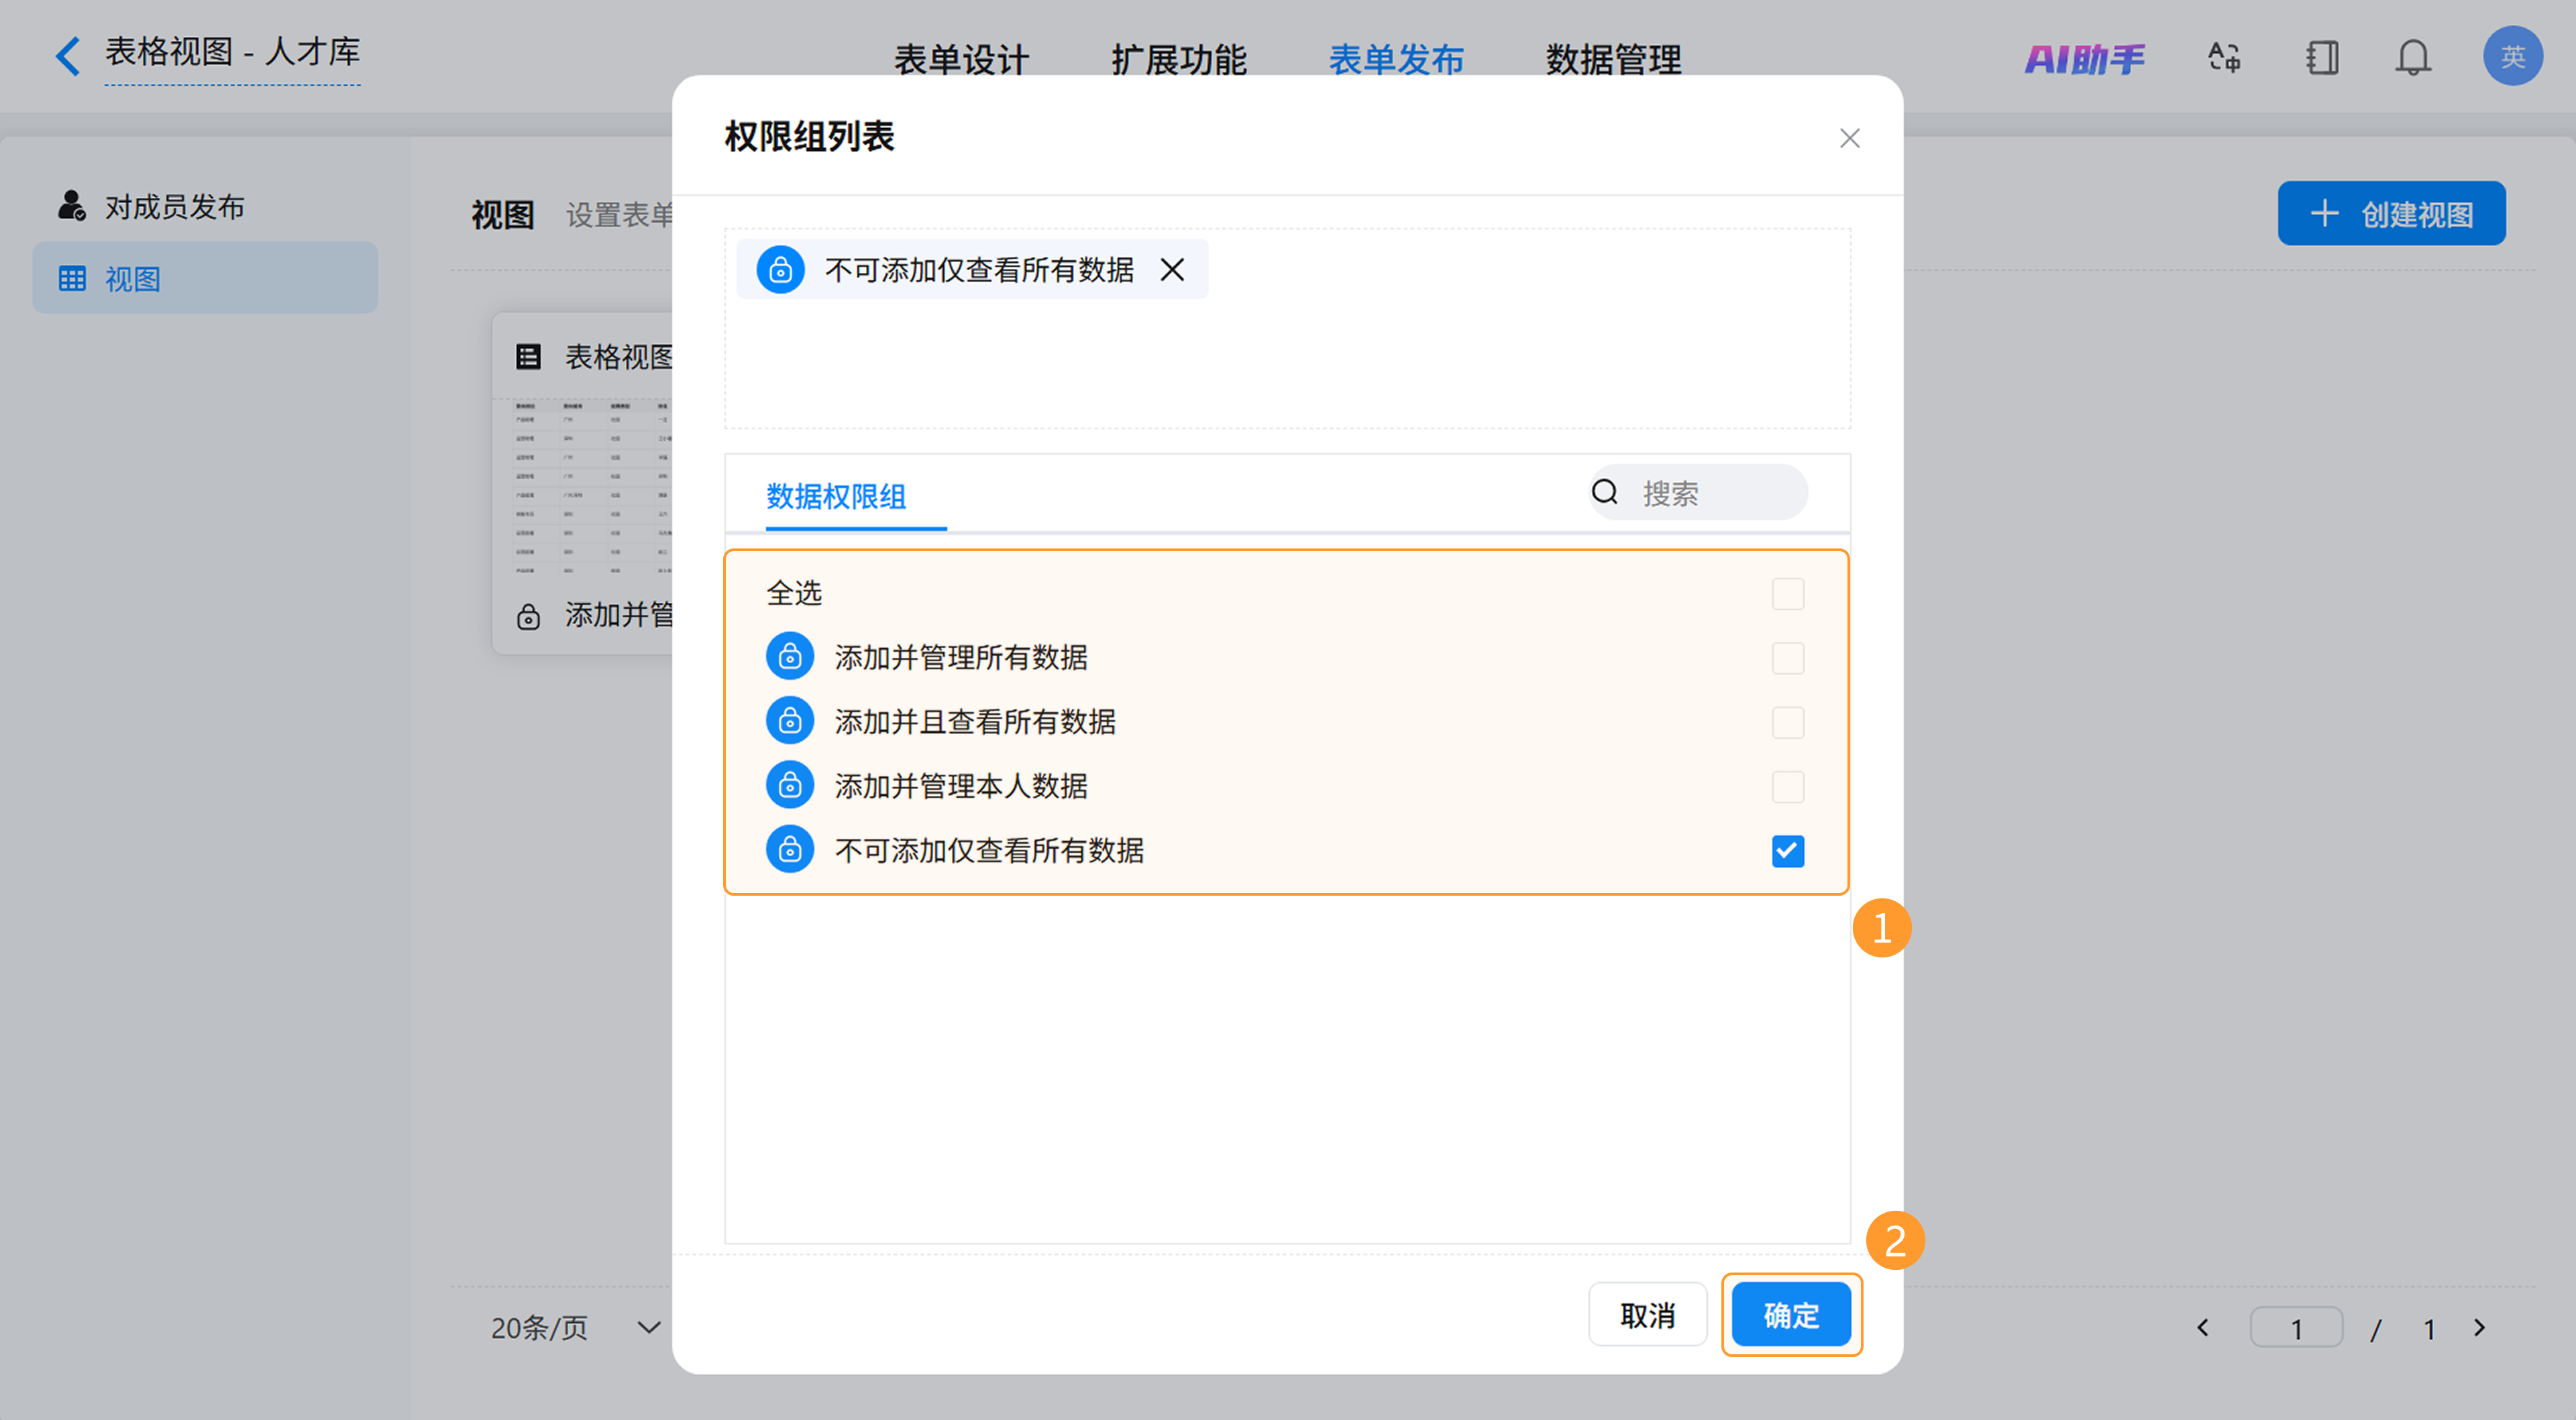Open the AI助手 assistant

tap(2084, 58)
